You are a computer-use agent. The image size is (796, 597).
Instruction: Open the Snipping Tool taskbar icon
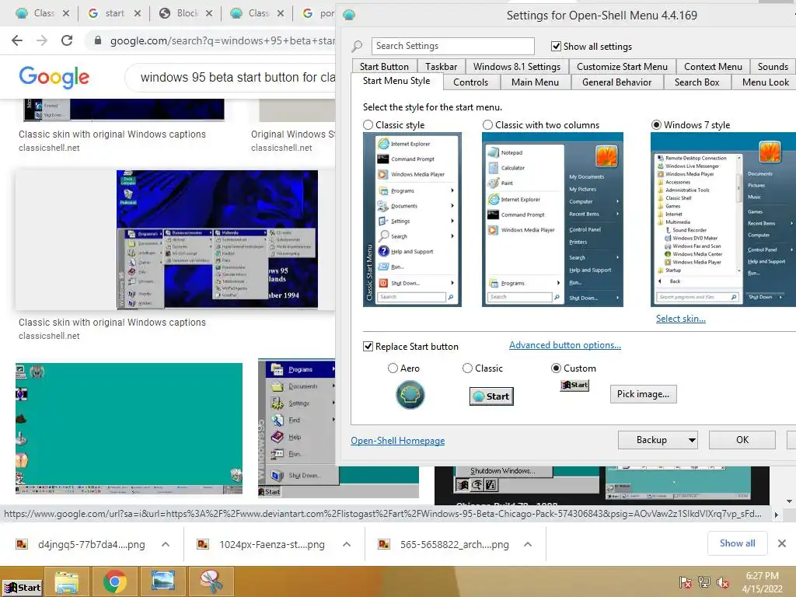tap(210, 581)
